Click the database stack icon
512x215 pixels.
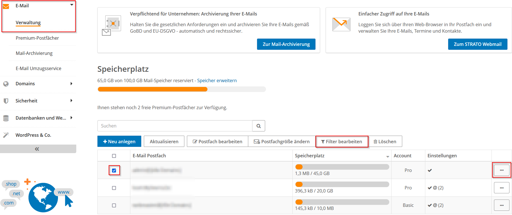(6, 118)
